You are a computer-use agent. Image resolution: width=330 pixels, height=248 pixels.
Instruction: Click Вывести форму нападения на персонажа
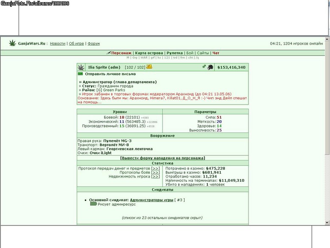pyautogui.click(x=162, y=158)
